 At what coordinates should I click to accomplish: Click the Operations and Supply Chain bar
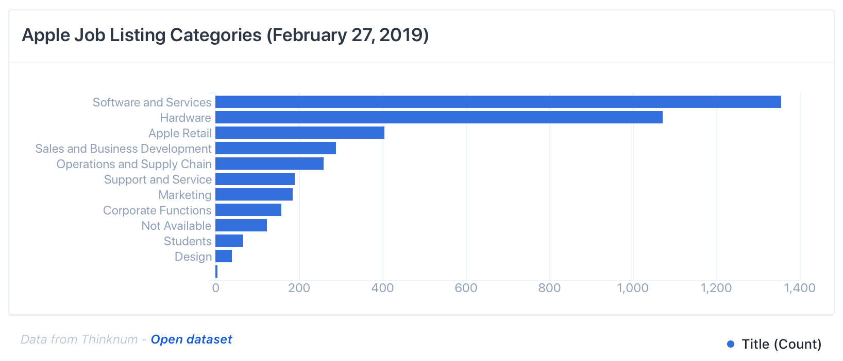point(269,164)
